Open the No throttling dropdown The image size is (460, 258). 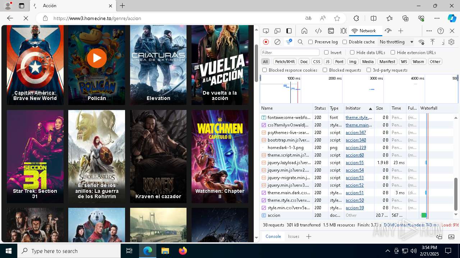396,42
